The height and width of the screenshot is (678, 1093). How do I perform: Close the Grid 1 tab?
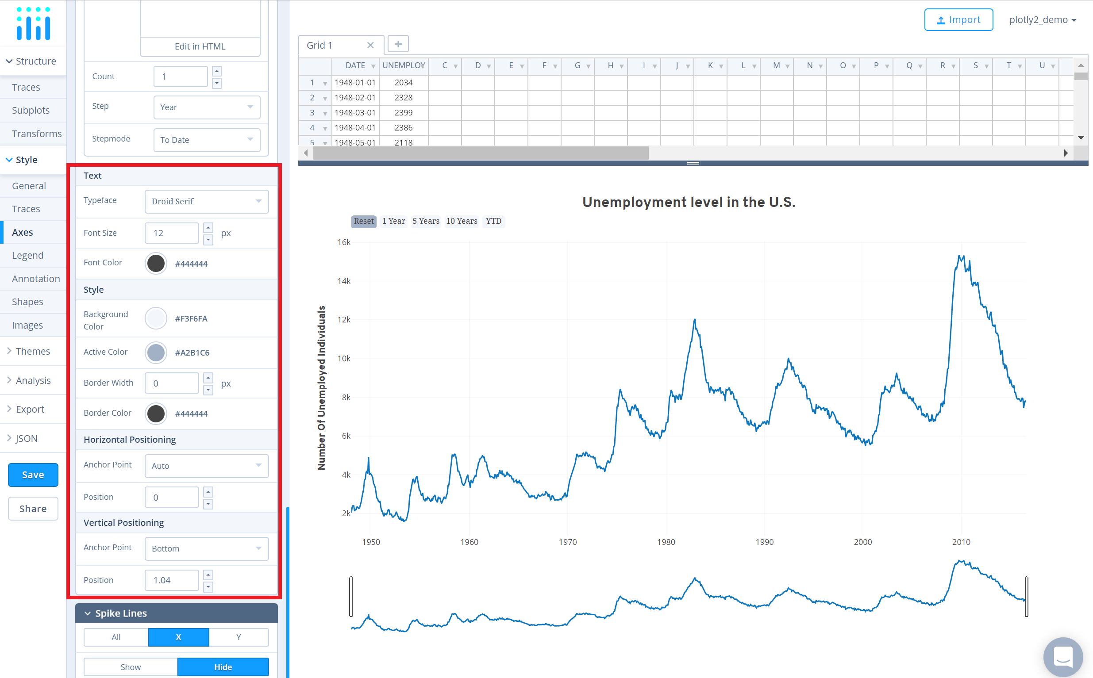tap(370, 45)
